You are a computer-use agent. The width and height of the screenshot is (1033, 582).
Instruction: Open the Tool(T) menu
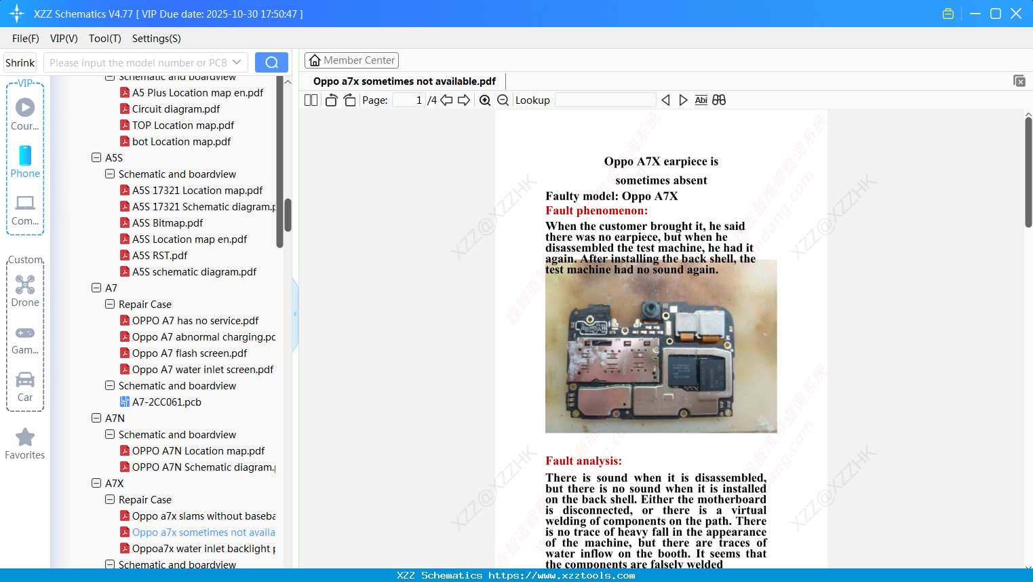click(104, 39)
